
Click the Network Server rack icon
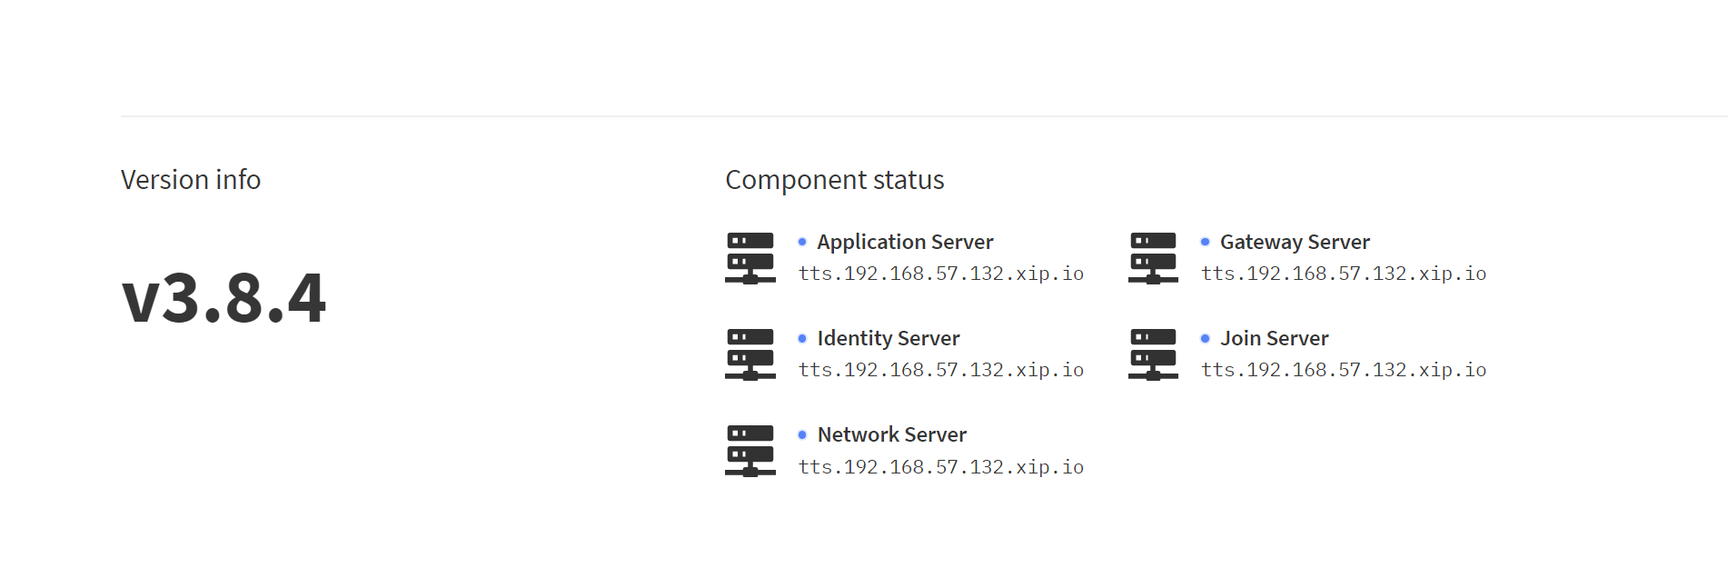pos(750,451)
